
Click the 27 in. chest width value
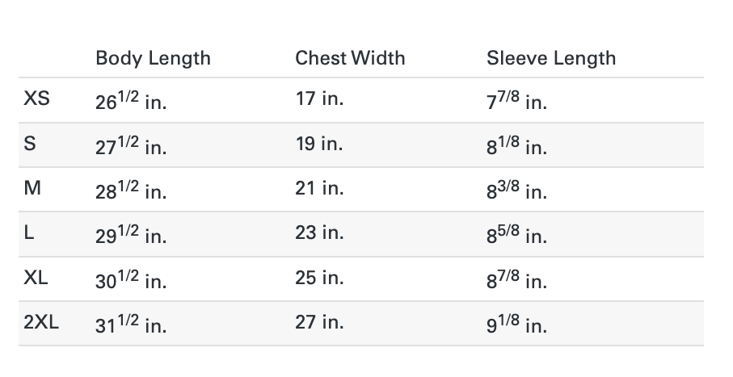click(319, 322)
